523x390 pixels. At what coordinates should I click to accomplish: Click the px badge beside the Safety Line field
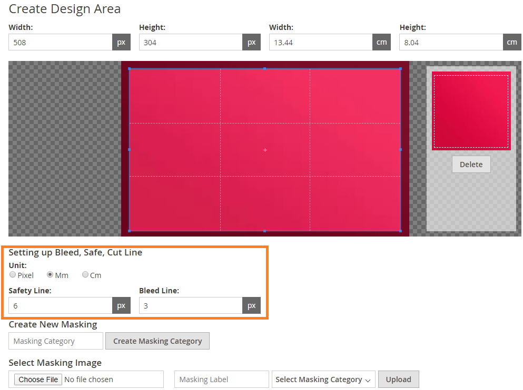[121, 305]
